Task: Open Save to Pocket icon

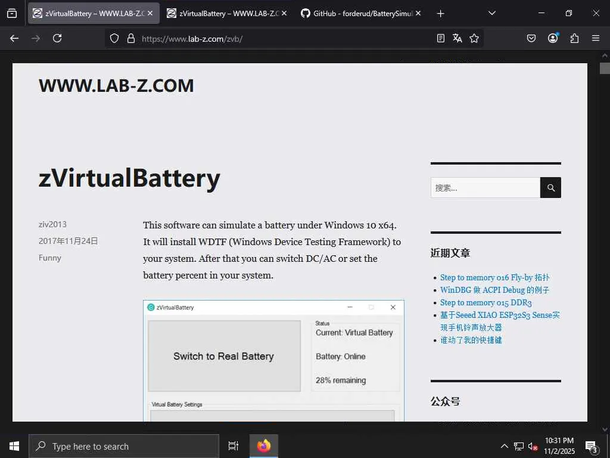Action: [531, 38]
